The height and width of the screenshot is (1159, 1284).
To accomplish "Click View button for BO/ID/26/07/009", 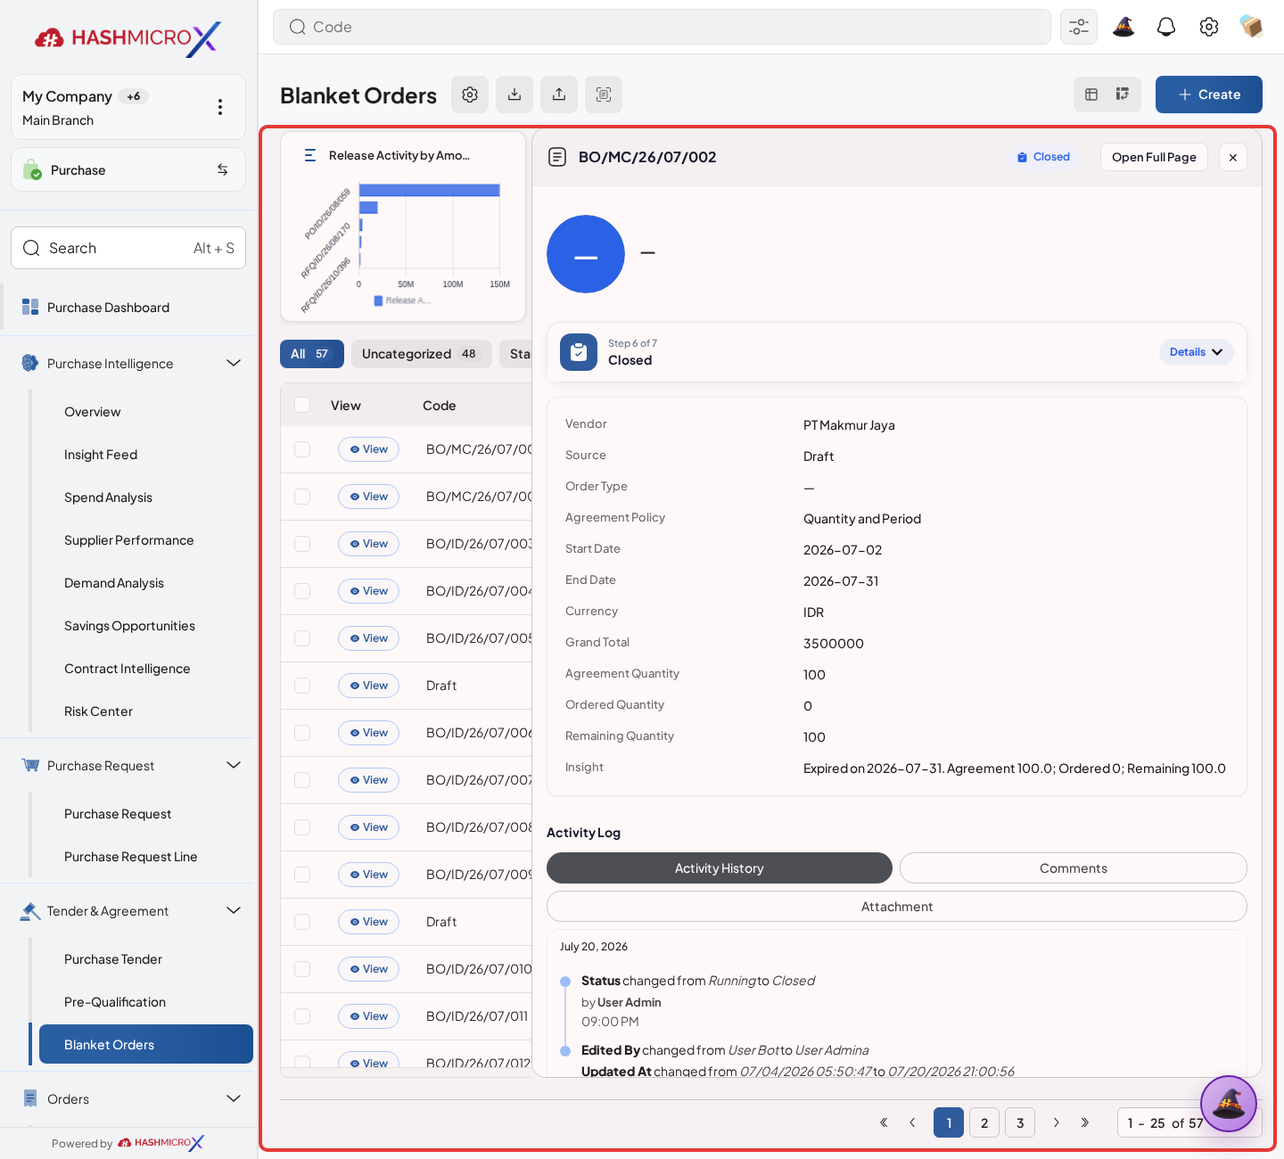I will pos(368,875).
